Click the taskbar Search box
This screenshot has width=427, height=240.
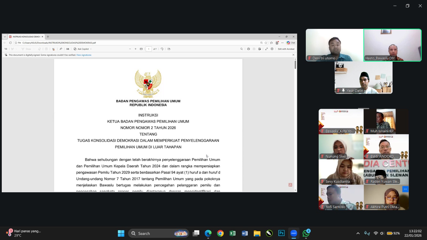(x=159, y=233)
